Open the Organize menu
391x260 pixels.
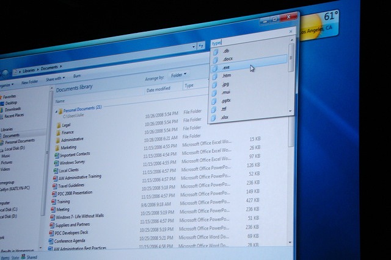coord(6,85)
